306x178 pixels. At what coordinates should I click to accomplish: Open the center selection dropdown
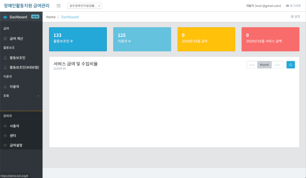tap(84, 6)
